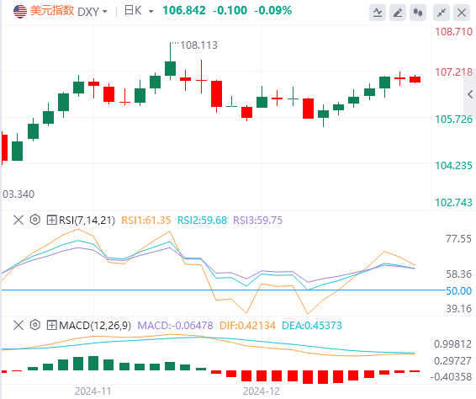The width and height of the screenshot is (476, 399).
Task: Switch chart type via candlestick icon
Action: 418,13
